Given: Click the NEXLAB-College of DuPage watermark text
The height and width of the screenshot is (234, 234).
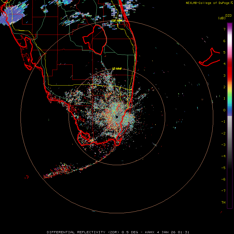Looking at the screenshot, I should (x=208, y=3).
